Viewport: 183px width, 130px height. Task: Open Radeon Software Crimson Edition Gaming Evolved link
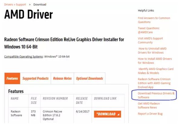154,83
